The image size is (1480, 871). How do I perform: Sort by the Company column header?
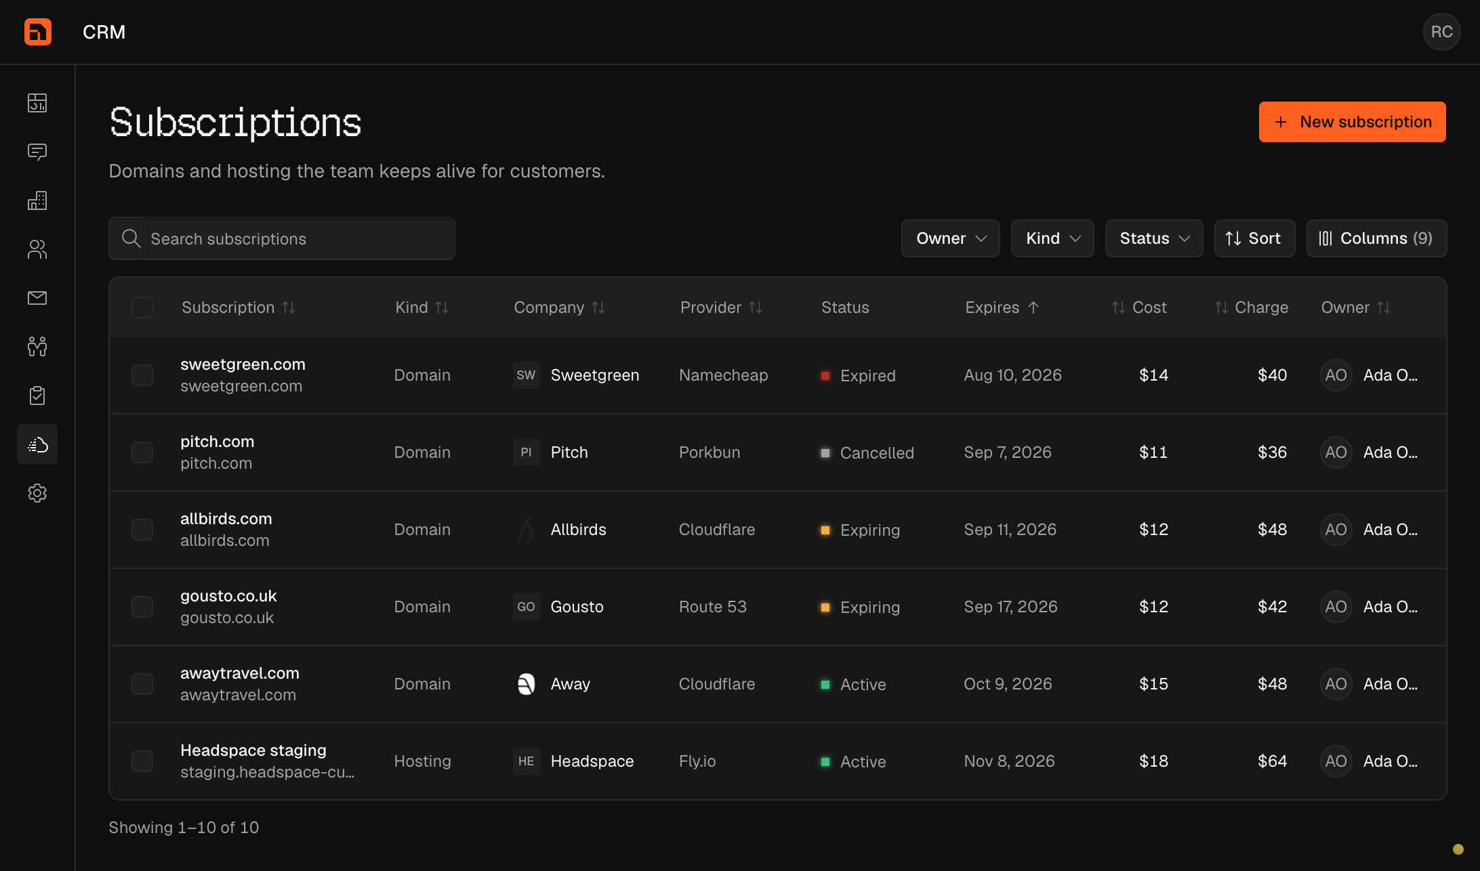pyautogui.click(x=560, y=307)
